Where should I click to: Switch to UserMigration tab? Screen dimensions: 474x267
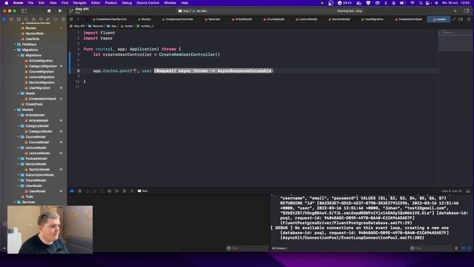[372, 19]
